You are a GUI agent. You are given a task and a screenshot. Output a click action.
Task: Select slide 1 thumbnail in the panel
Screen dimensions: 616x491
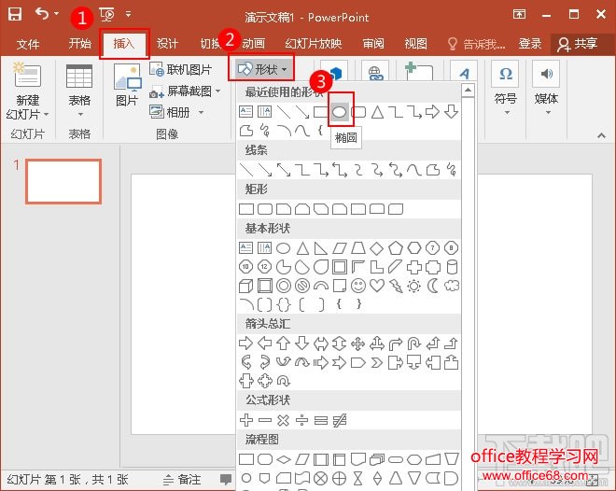click(63, 181)
